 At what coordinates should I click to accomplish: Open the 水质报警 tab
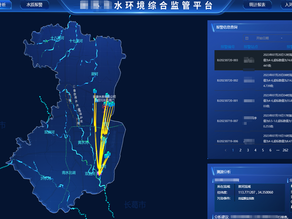34,5
